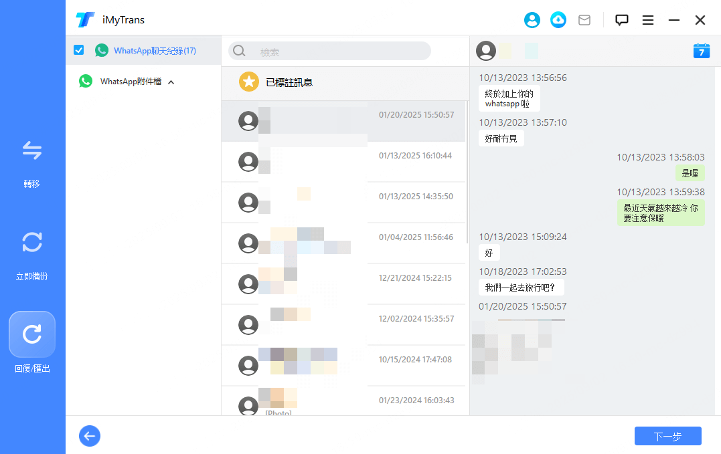
Task: Click the 下一步 button
Action: 667,436
